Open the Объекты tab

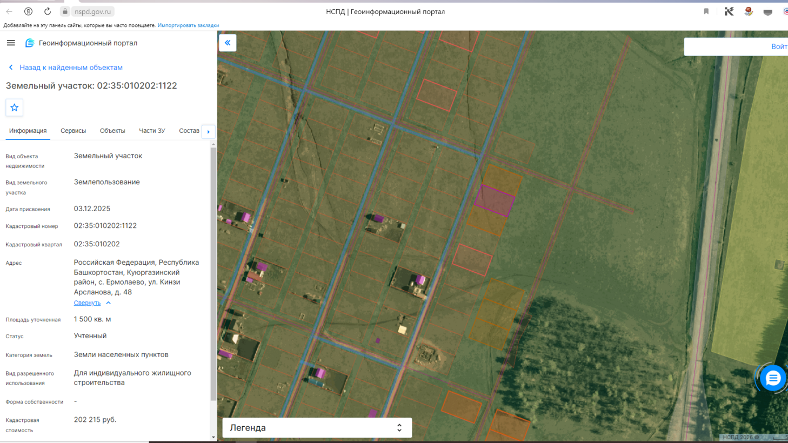click(x=112, y=131)
